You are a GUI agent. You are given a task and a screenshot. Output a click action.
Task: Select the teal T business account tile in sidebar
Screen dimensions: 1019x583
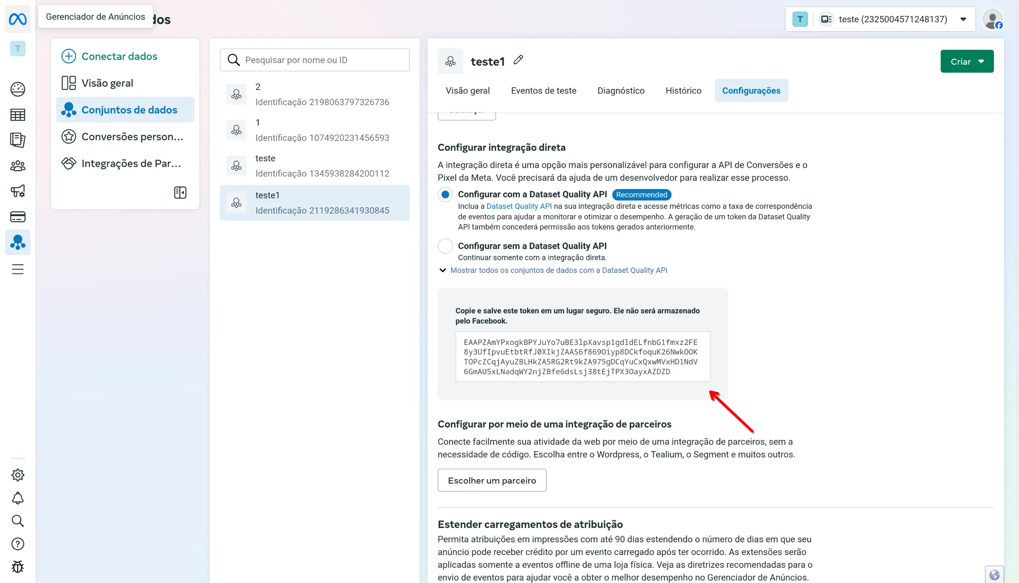point(18,49)
